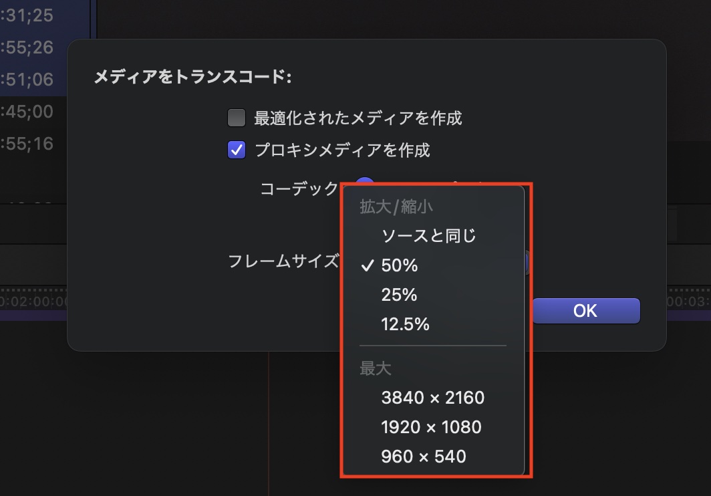Select 1920 × 1080 maximum size

pyautogui.click(x=431, y=427)
